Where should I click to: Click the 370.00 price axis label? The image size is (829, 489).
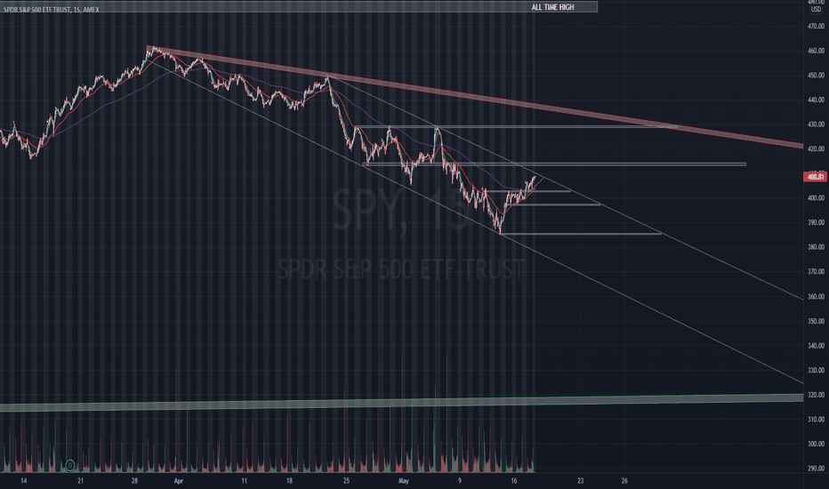point(817,272)
